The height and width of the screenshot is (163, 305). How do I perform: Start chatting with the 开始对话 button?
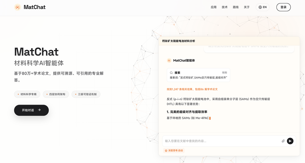[31, 110]
